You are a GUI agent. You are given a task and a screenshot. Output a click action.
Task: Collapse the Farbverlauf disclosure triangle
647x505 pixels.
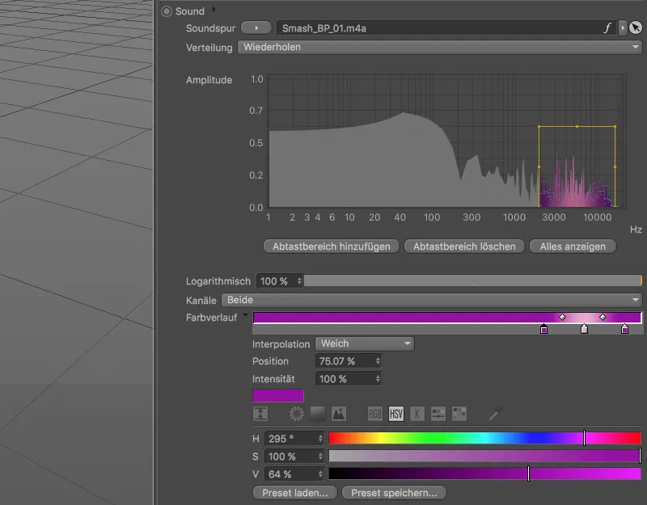(x=245, y=316)
